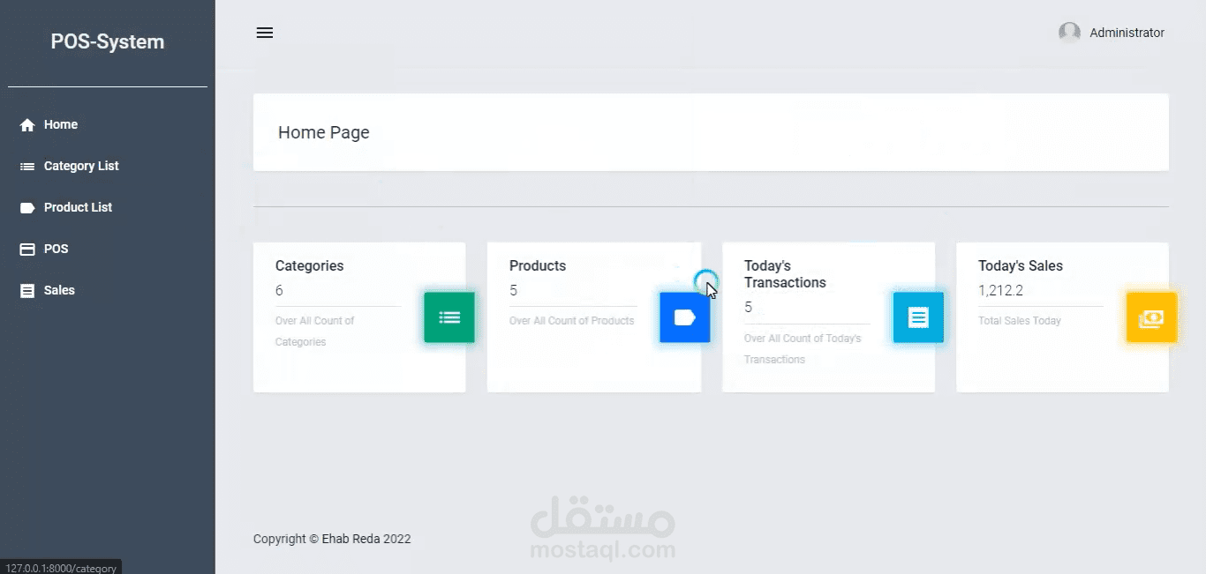Image resolution: width=1206 pixels, height=574 pixels.
Task: Toggle the hamburger sidebar menu
Action: [265, 33]
